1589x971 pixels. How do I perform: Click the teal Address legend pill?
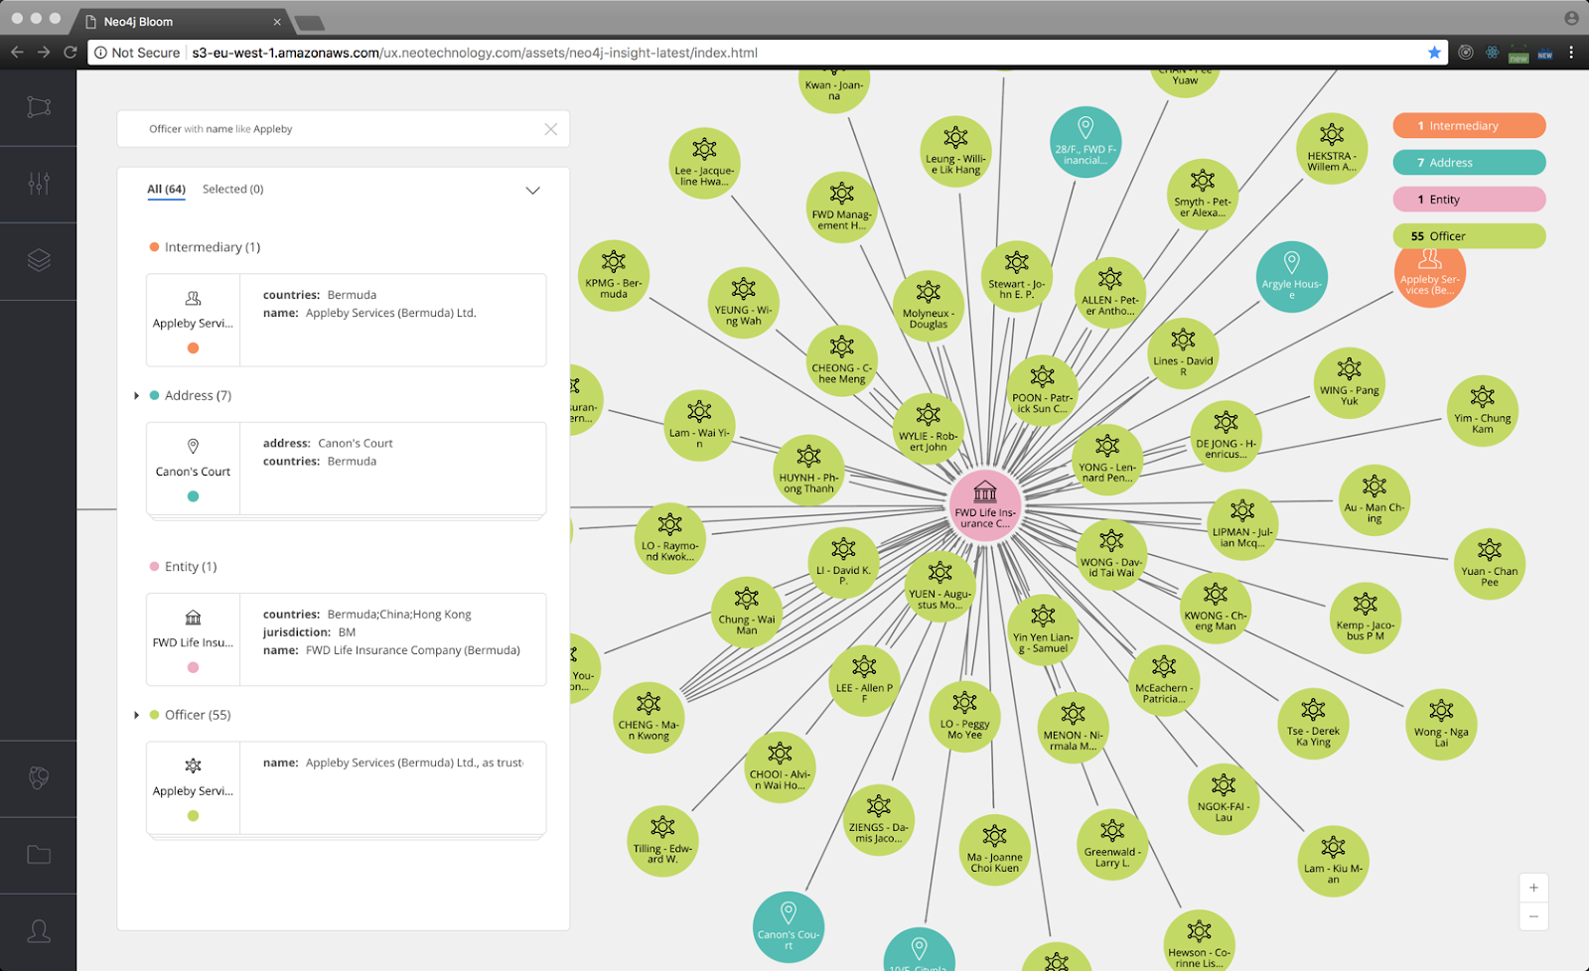(1469, 163)
